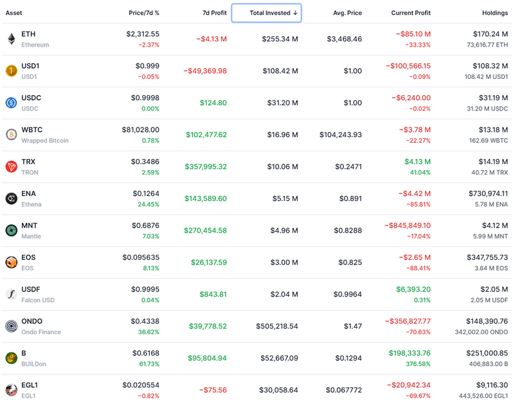Select EOS price $0.095635
The width and height of the screenshot is (517, 404).
point(141,257)
